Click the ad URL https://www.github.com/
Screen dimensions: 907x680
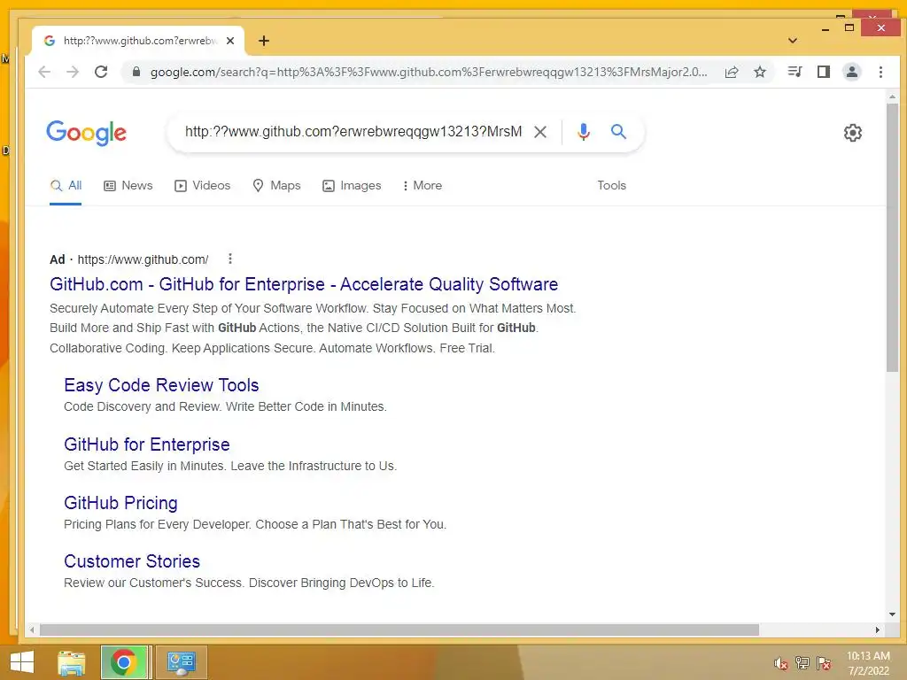pyautogui.click(x=143, y=259)
